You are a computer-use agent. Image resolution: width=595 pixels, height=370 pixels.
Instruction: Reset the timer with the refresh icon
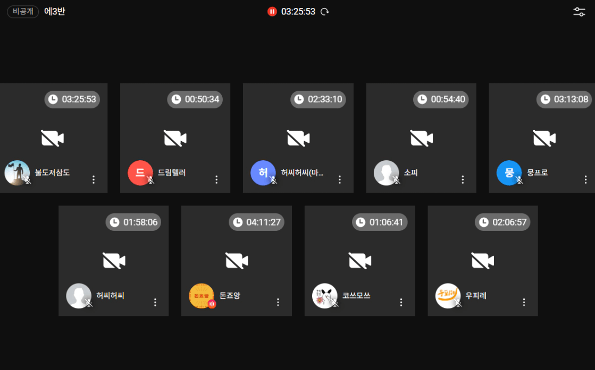[325, 12]
